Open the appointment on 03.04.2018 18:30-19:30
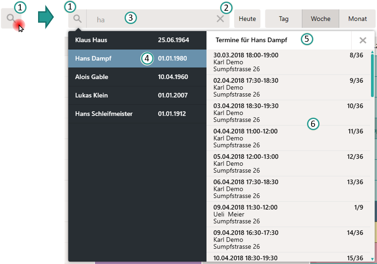This screenshot has width=377, height=264. [288, 113]
